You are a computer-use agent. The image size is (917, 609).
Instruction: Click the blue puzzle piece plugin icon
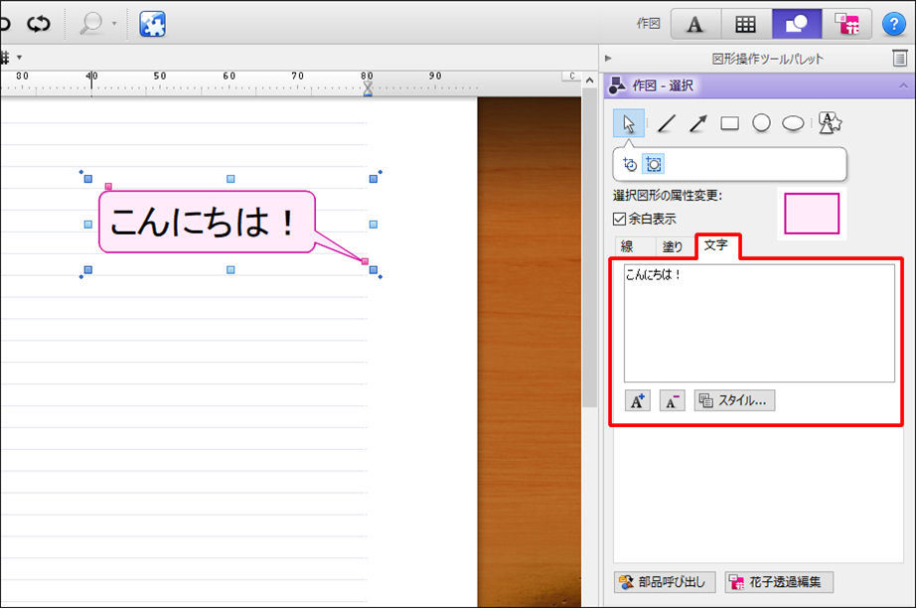click(x=152, y=24)
